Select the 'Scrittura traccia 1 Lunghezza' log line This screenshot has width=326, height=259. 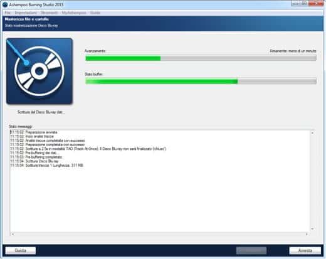pyautogui.click(x=47, y=166)
